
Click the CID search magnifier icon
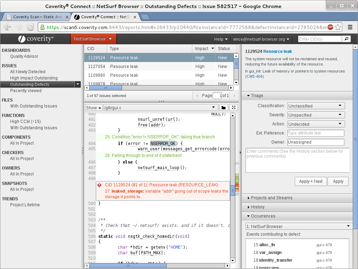pos(346,39)
